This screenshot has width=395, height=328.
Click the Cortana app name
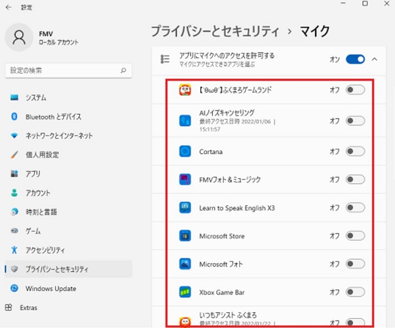coord(211,152)
